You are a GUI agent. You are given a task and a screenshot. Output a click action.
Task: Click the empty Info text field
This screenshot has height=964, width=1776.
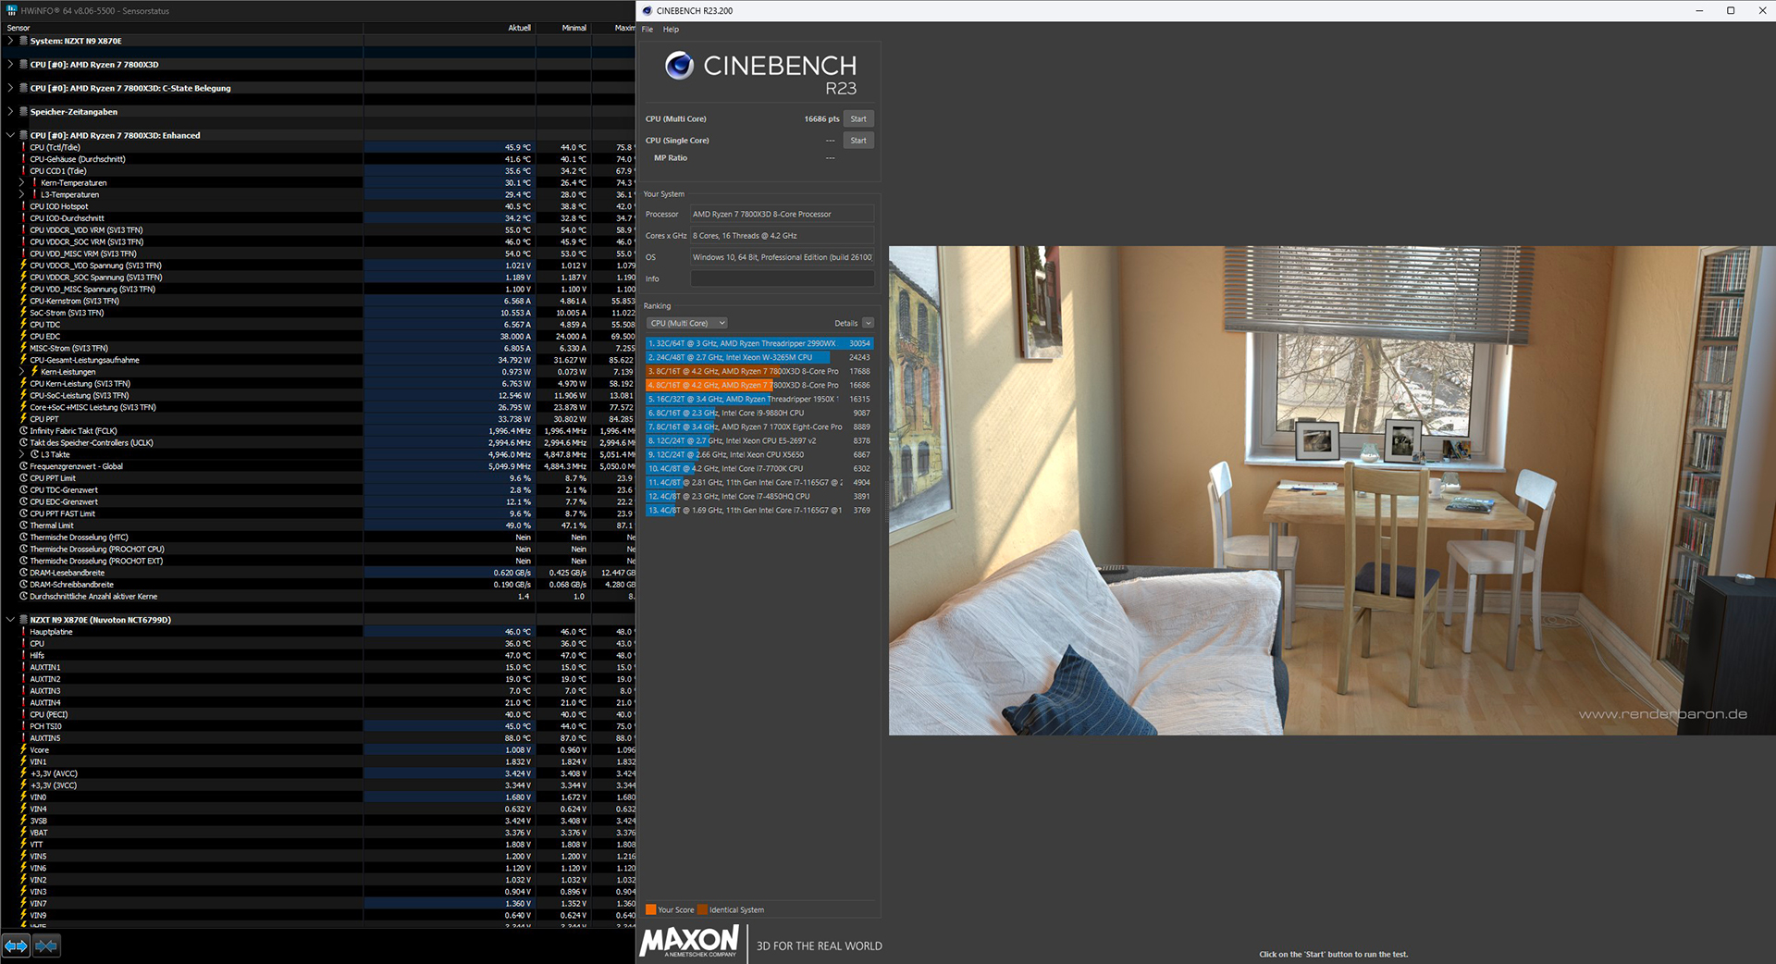[782, 278]
